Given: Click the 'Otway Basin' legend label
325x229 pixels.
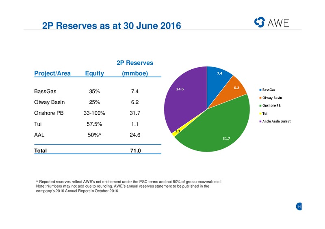Looking at the screenshot, I should pos(272,98).
